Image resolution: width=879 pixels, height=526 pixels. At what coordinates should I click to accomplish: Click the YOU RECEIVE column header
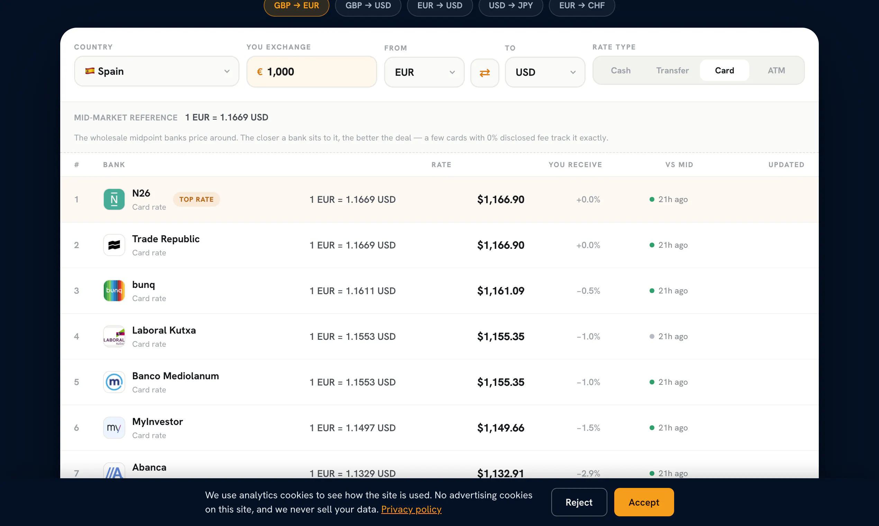575,164
